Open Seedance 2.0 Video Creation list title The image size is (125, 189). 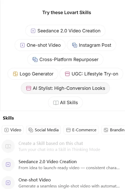(x=47, y=162)
